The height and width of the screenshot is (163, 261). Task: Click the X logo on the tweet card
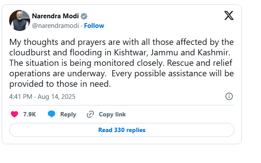coord(229,15)
